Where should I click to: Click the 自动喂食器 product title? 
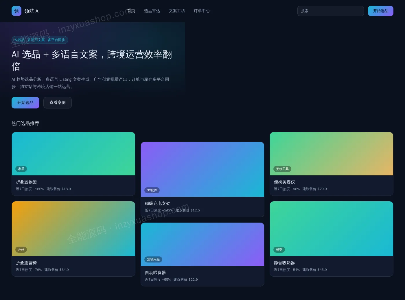[x=155, y=273]
